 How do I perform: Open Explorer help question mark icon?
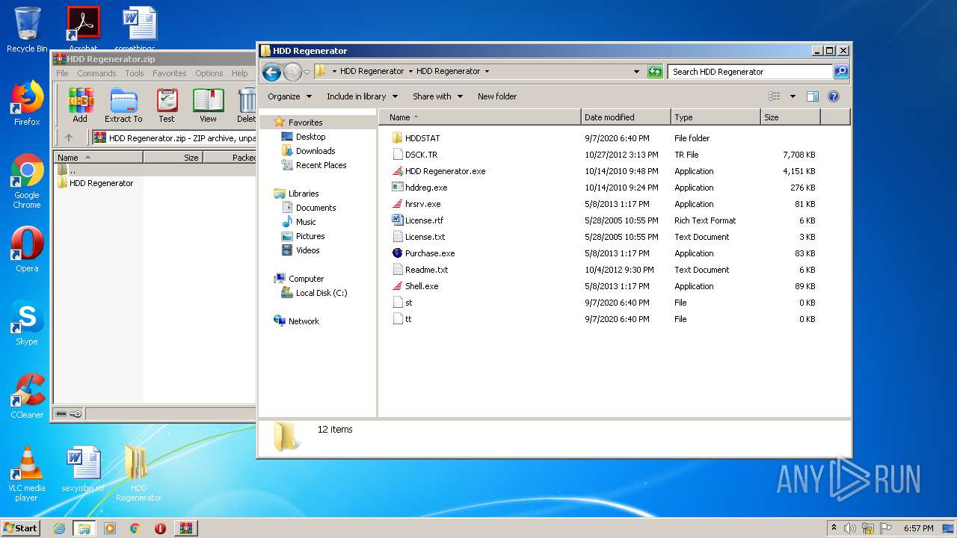(834, 96)
